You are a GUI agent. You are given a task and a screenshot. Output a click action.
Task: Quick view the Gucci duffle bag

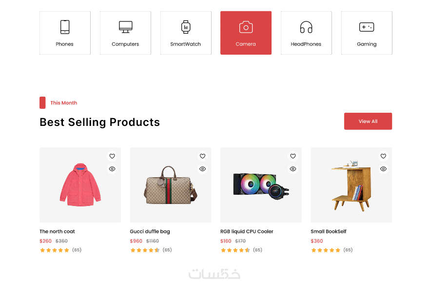click(202, 169)
